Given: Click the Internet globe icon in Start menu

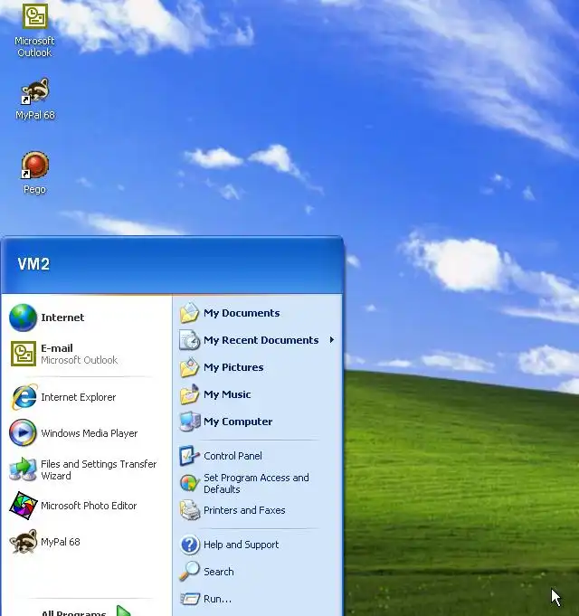Looking at the screenshot, I should [24, 317].
